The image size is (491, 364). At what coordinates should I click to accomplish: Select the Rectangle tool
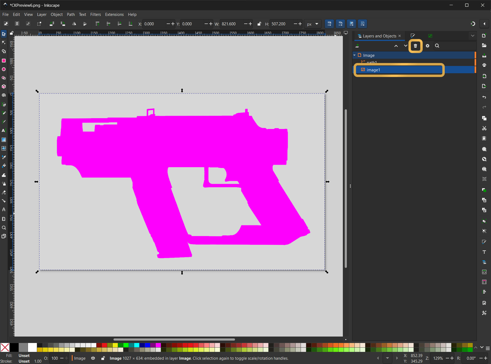point(4,61)
